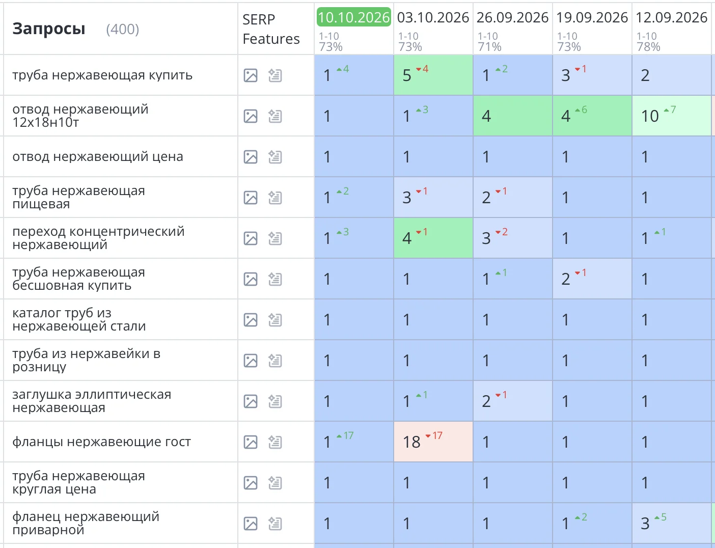Click image icon for 'отвод нержавеющий цена'

(x=251, y=157)
